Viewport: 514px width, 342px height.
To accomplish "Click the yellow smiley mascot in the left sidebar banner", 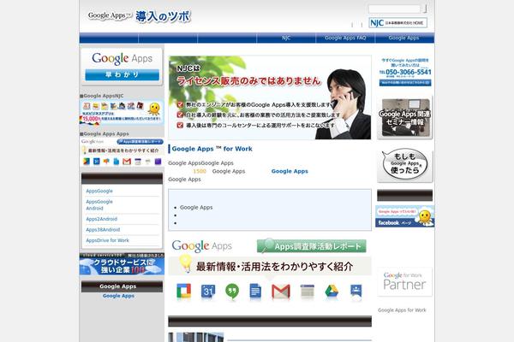I will point(154,109).
